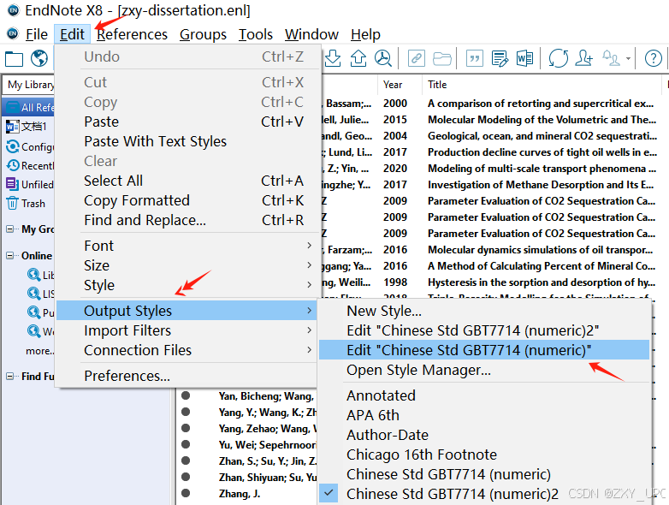Image resolution: width=669 pixels, height=505 pixels.
Task: Open the Unfiled references group
Action: point(30,184)
